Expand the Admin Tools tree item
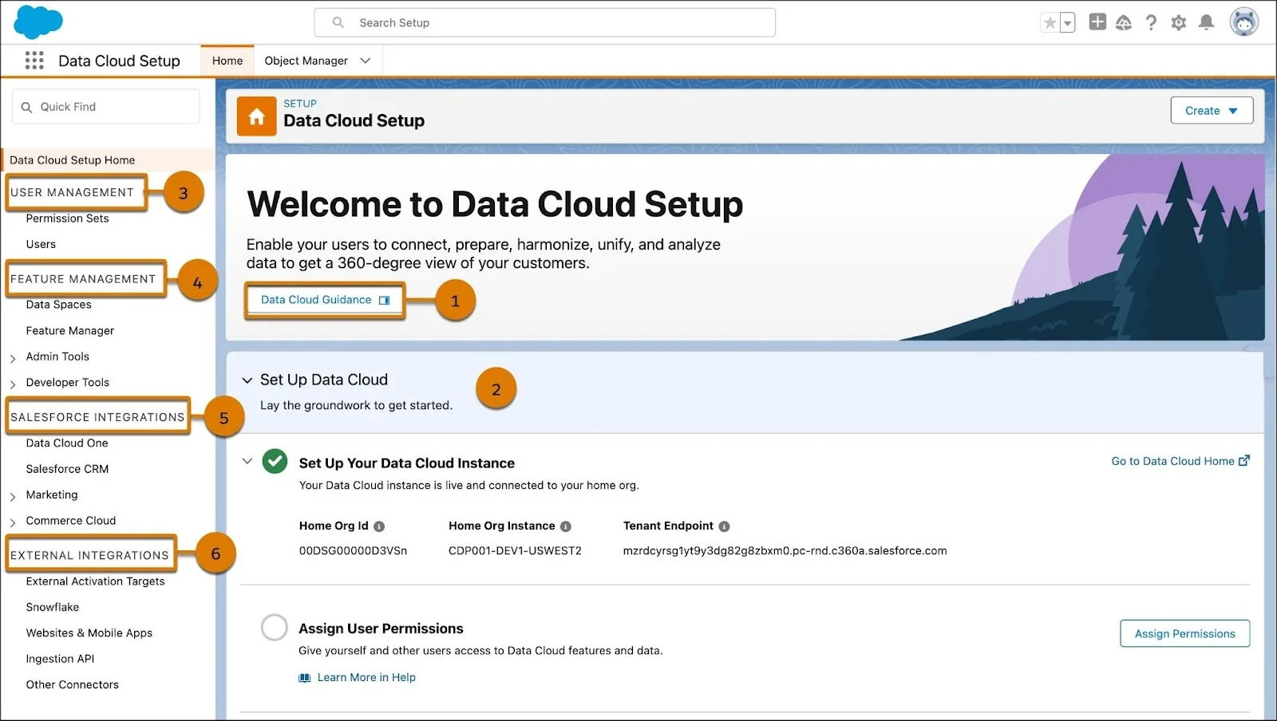1277x721 pixels. click(13, 358)
